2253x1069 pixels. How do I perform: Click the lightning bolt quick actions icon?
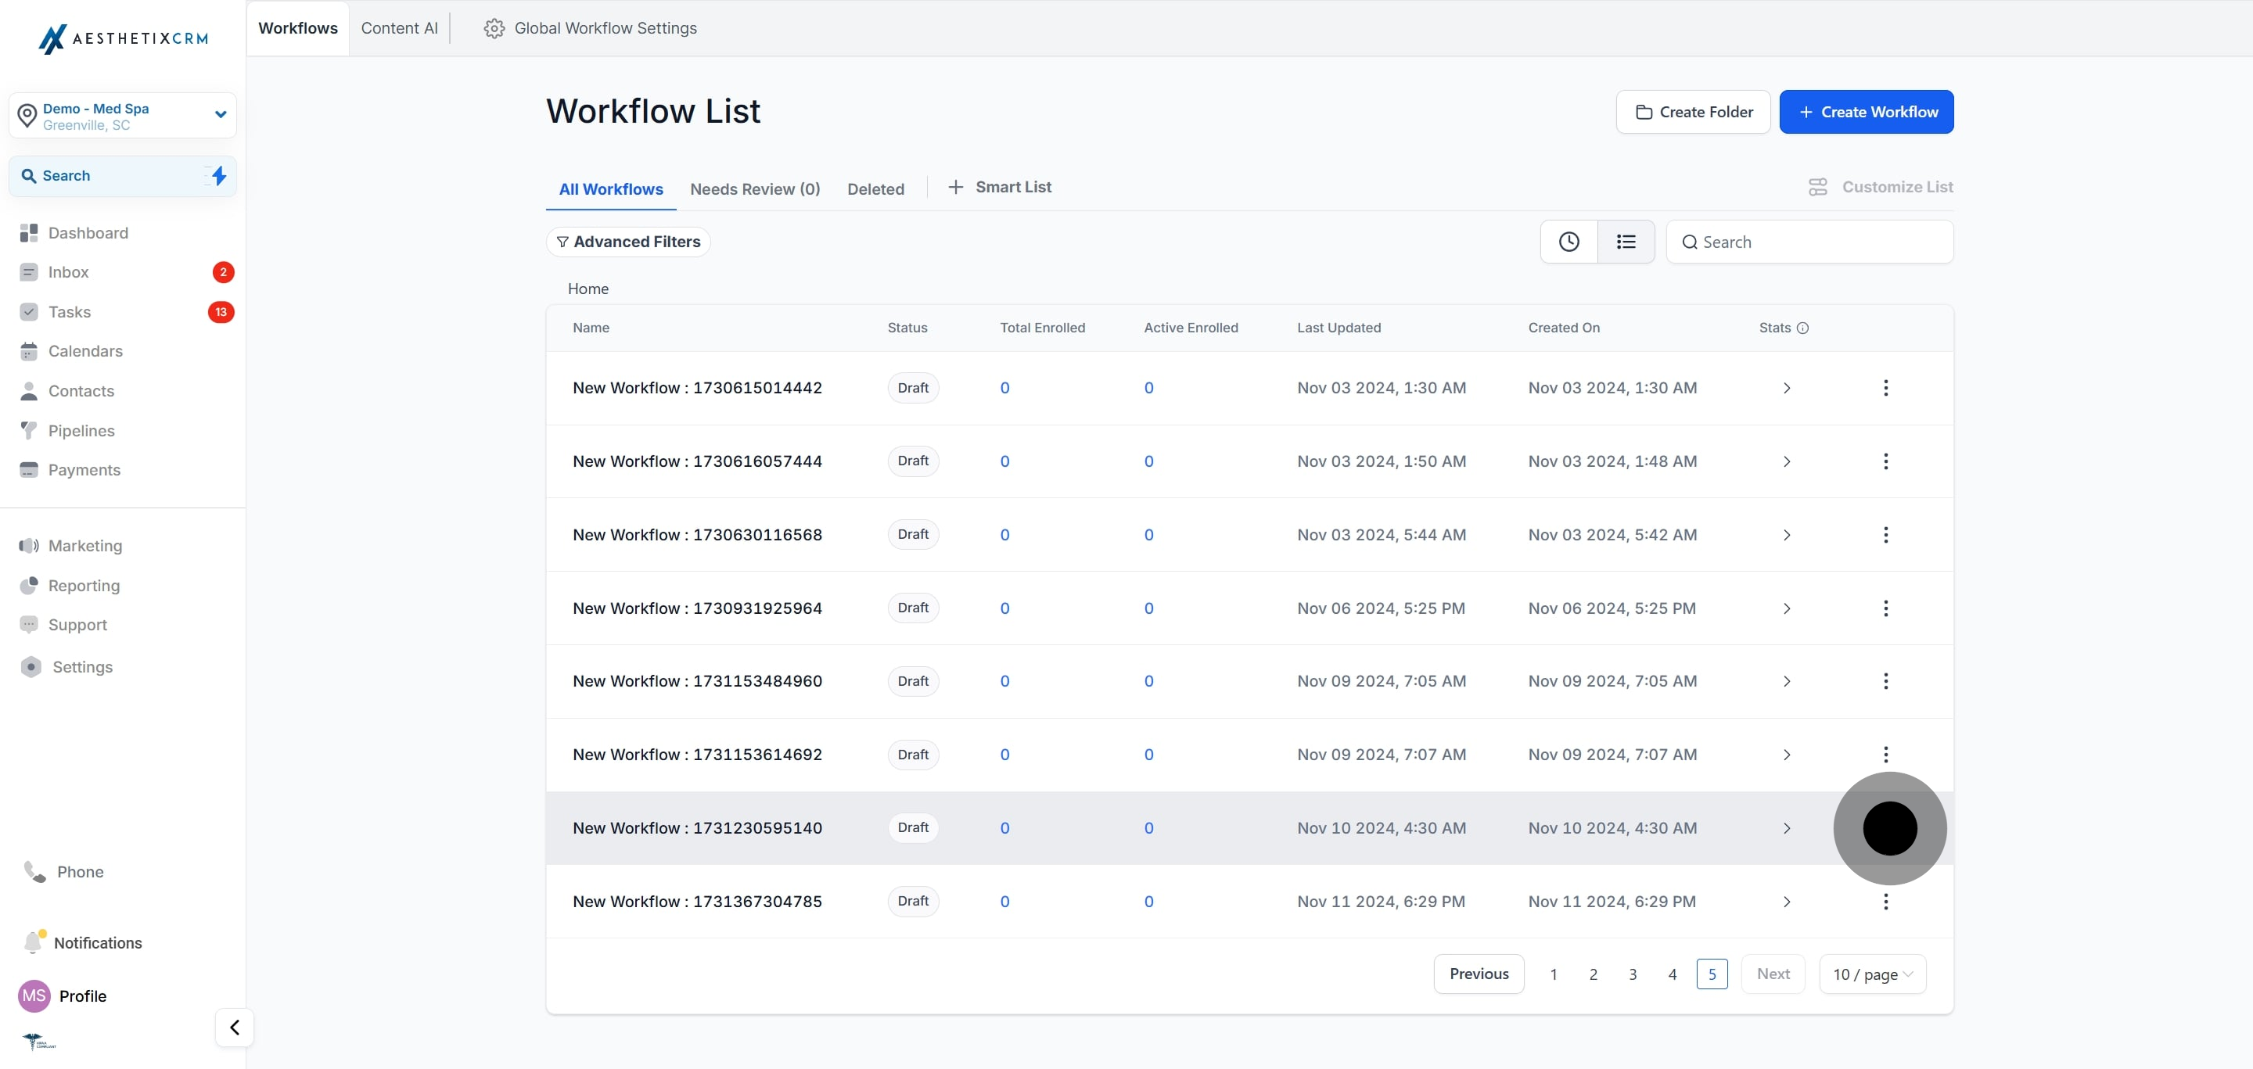pyautogui.click(x=219, y=176)
